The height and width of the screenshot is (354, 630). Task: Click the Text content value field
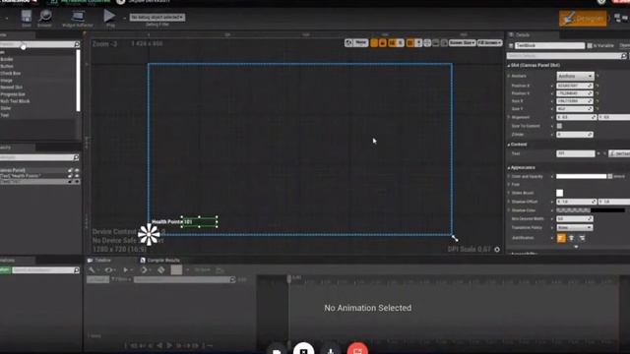575,153
